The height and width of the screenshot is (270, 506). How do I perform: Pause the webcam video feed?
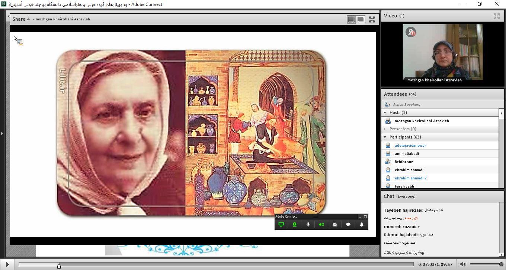411,32
